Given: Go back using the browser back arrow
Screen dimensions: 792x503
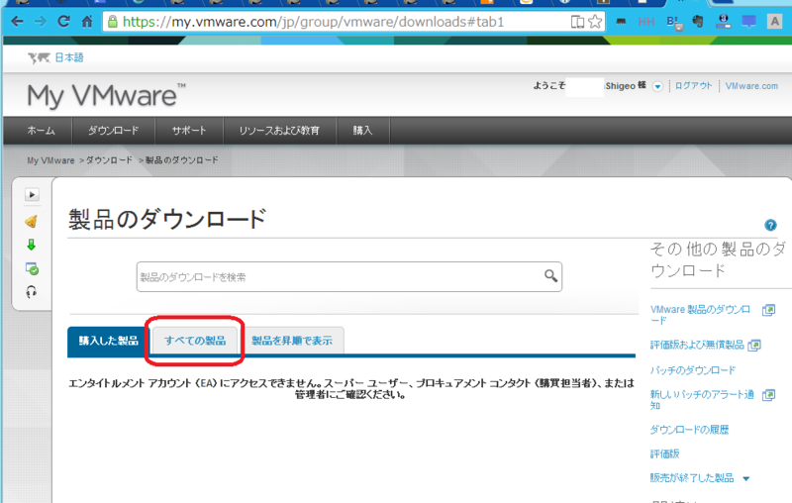Looking at the screenshot, I should 17,22.
